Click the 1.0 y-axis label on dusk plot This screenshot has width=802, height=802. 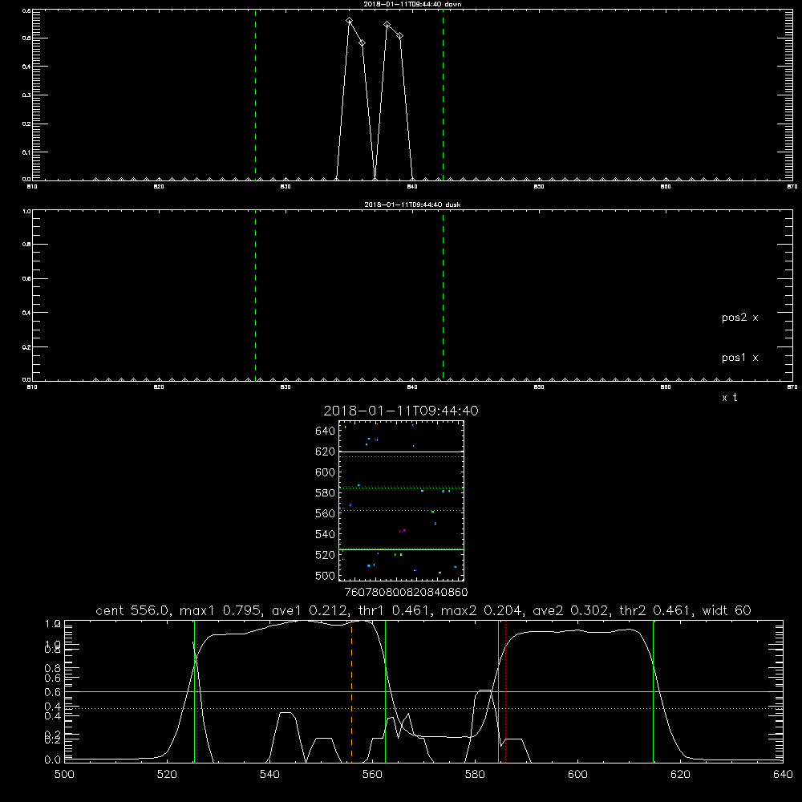(x=27, y=211)
